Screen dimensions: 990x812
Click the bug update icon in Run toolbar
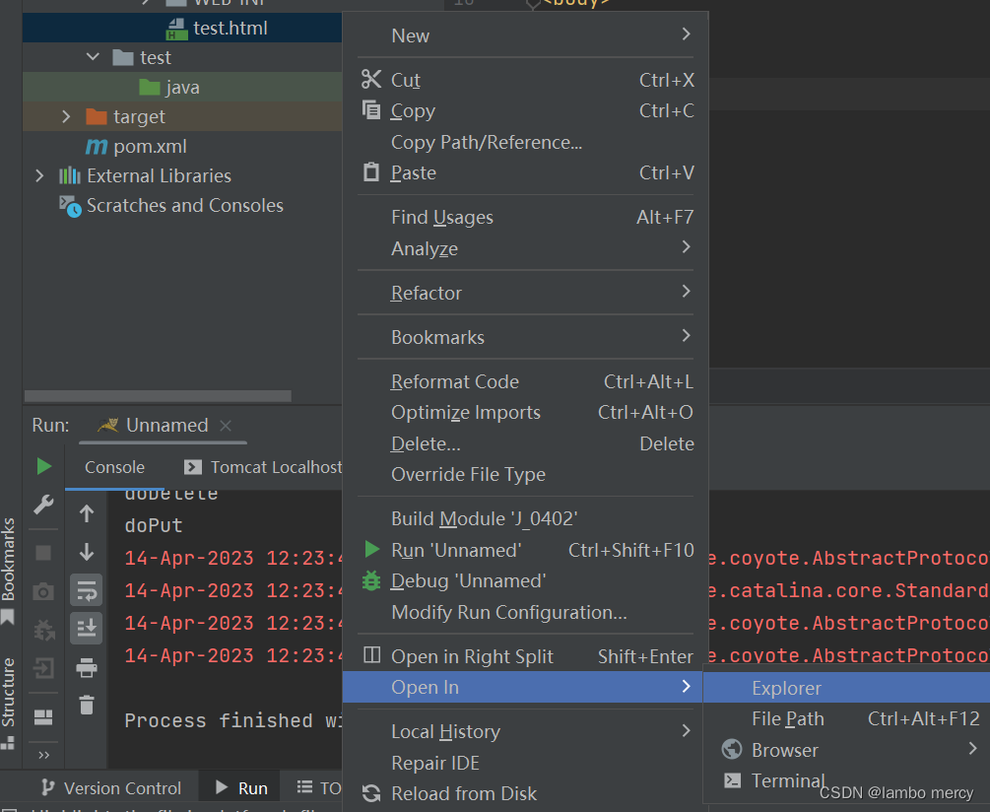click(x=43, y=630)
